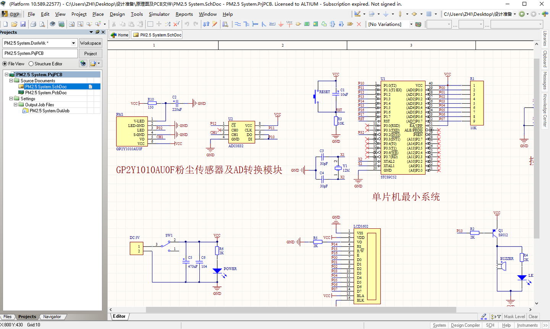Open the Zoom Area toolbar icon
Viewport: 550px width, 329px height.
[x=80, y=24]
